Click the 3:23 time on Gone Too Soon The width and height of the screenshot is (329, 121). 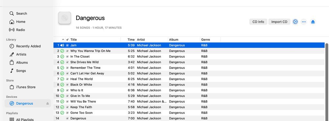click(x=131, y=113)
